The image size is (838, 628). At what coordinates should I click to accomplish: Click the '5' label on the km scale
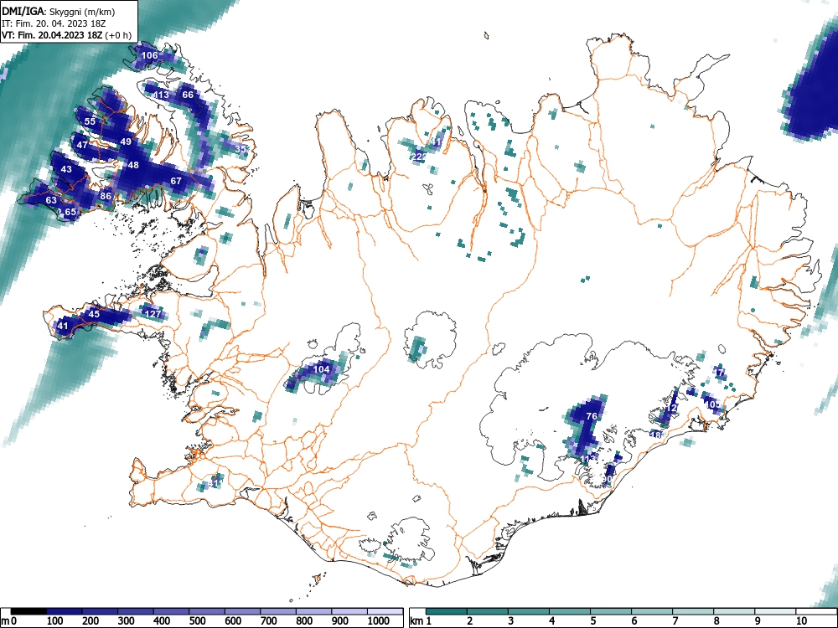592,620
